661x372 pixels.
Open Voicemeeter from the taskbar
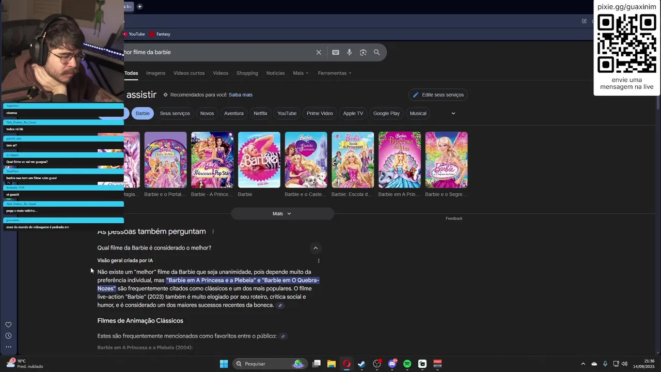[437, 364]
